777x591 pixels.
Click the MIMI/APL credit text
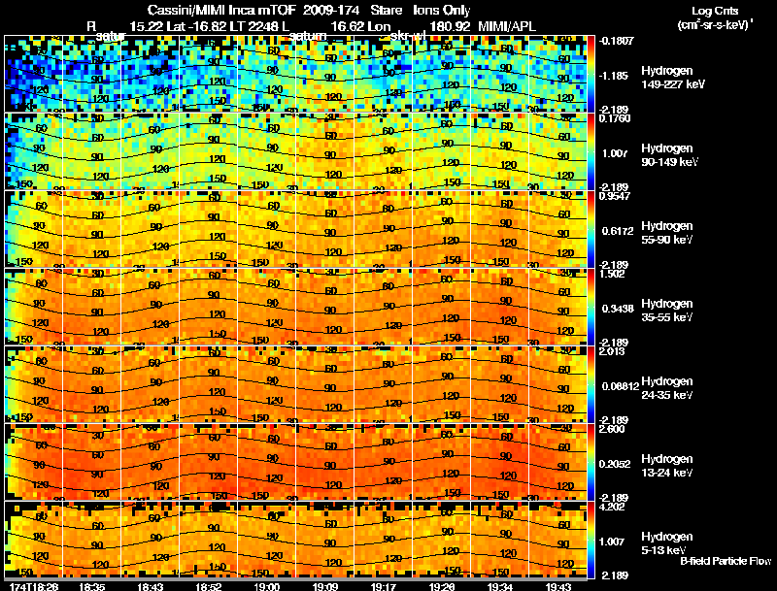click(506, 27)
